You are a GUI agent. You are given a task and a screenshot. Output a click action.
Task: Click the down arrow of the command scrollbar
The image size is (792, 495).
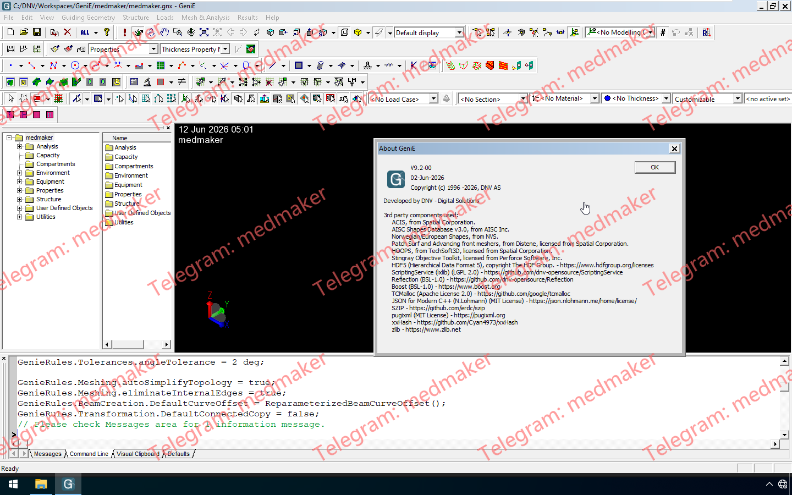pyautogui.click(x=785, y=435)
